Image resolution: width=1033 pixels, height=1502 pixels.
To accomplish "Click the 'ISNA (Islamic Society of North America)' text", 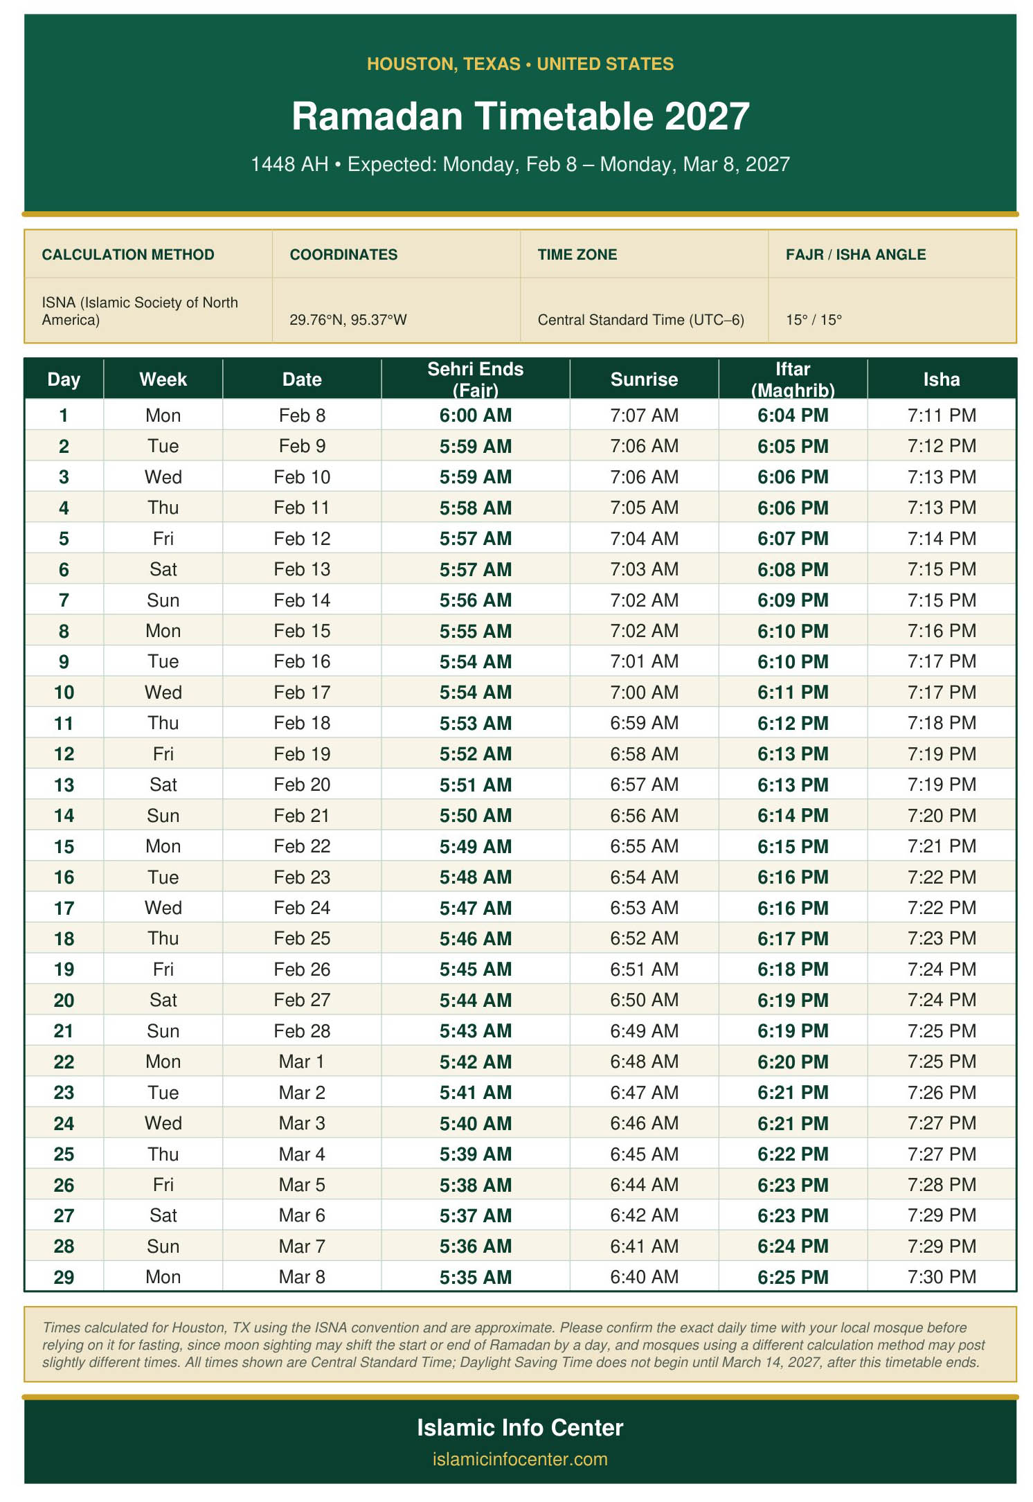I will (x=140, y=311).
